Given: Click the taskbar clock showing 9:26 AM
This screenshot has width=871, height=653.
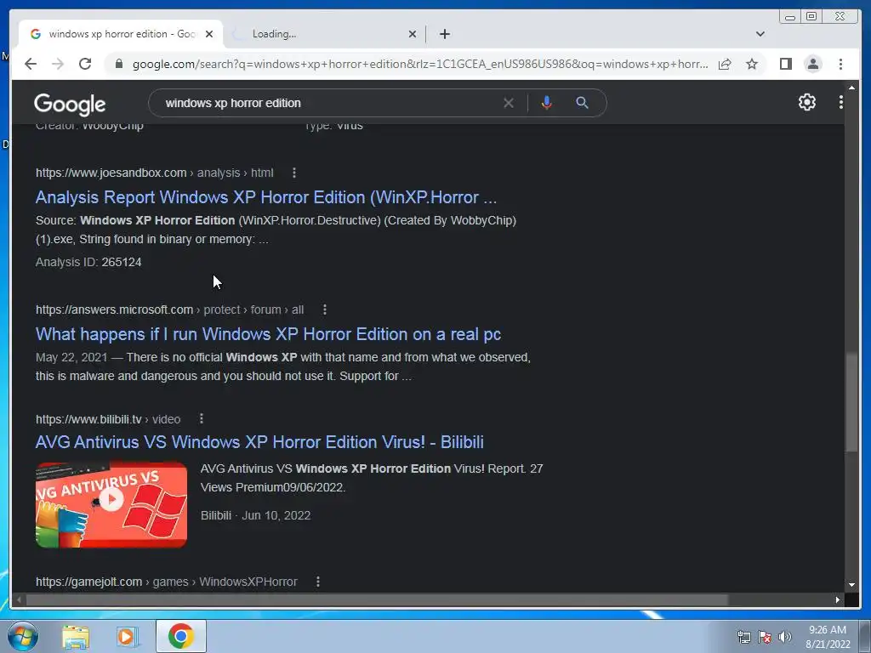Looking at the screenshot, I should [x=828, y=636].
